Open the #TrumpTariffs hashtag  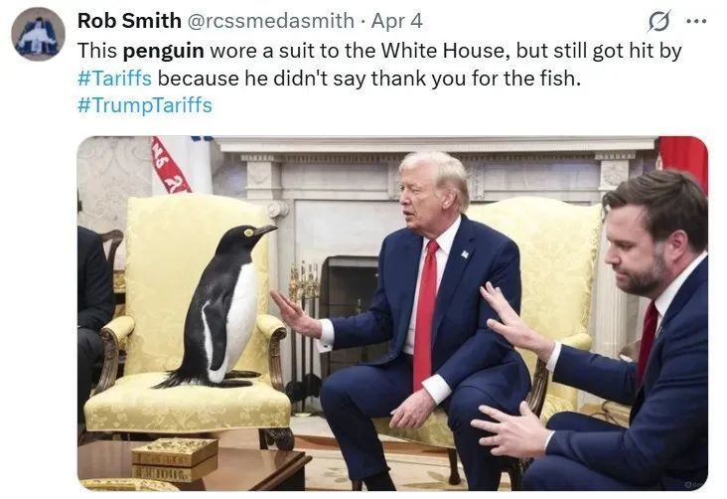pyautogui.click(x=145, y=105)
